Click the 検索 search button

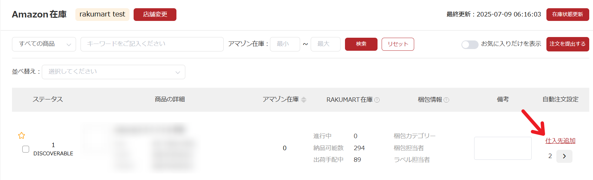(361, 44)
